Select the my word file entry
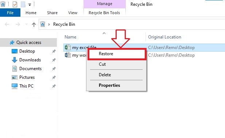This screenshot has height=138, width=225. coord(79,55)
